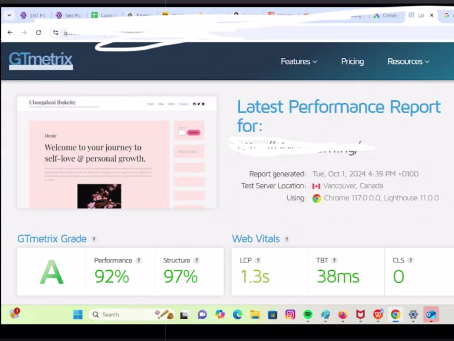The image size is (454, 341).
Task: Switch to the 'Conver' Google Ads tab
Action: tap(386, 15)
